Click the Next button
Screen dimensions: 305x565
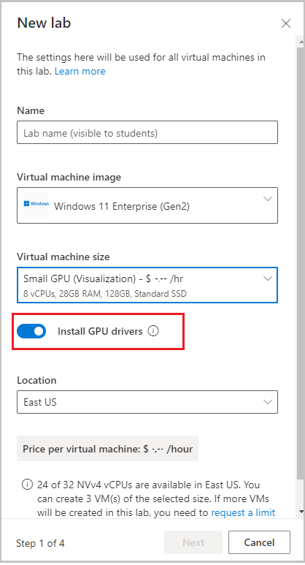coord(193,542)
